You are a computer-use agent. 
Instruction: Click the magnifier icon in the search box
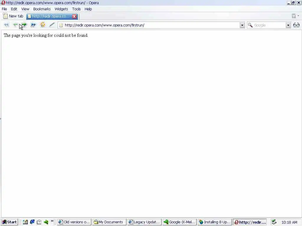(x=250, y=25)
